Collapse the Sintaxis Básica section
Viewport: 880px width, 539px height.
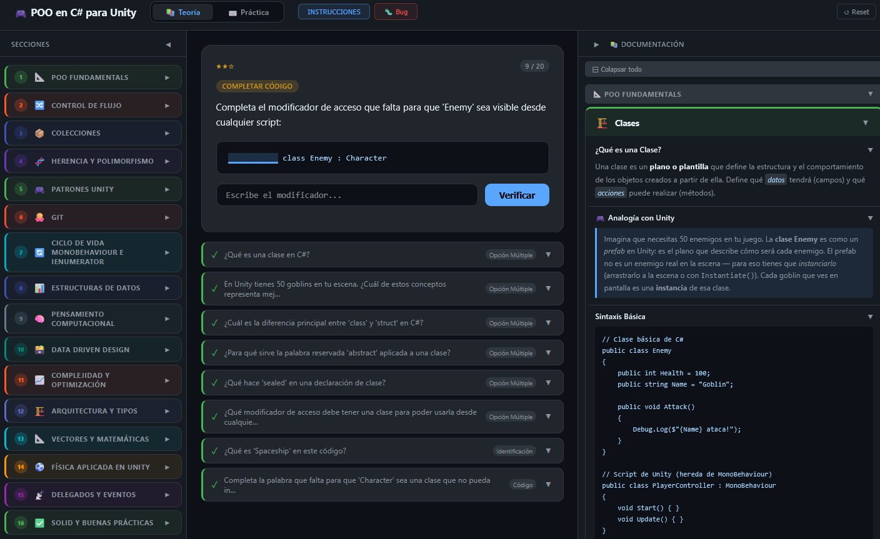871,317
